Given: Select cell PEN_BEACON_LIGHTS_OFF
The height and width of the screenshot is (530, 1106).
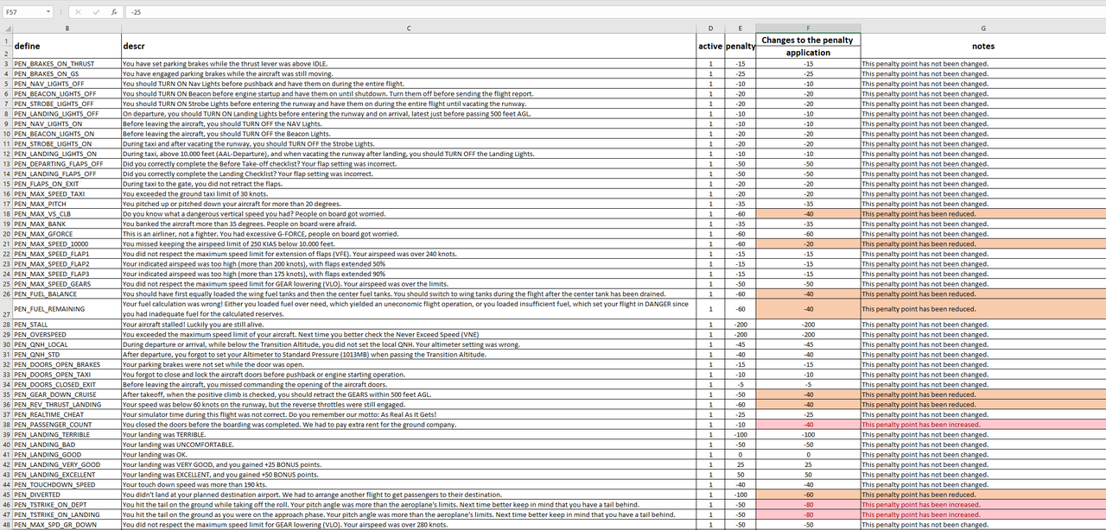Looking at the screenshot, I should pos(67,94).
